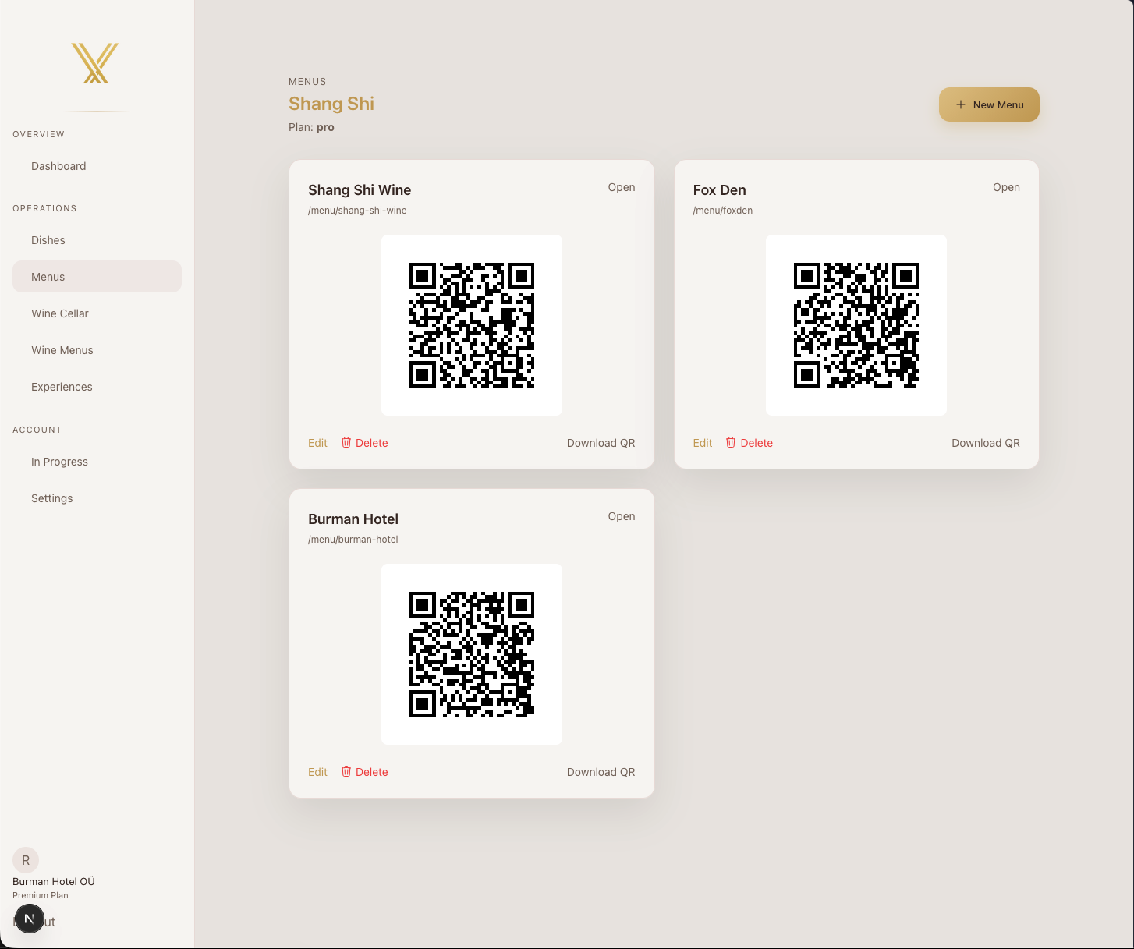Click the Fox Den QR code

tap(856, 325)
